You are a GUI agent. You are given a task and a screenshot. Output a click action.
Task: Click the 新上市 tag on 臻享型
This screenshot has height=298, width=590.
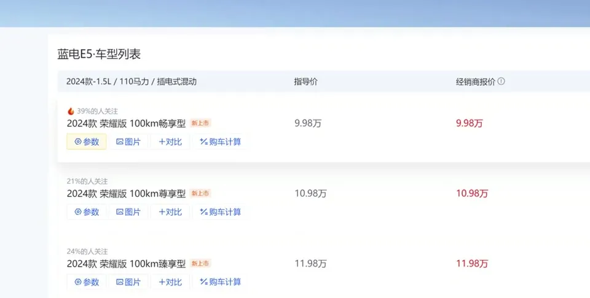(x=200, y=264)
